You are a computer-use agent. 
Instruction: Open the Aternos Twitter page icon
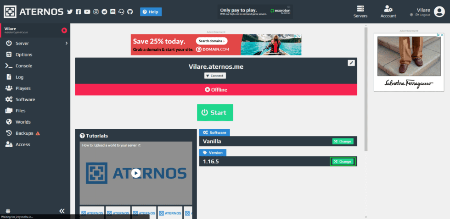tap(70, 12)
